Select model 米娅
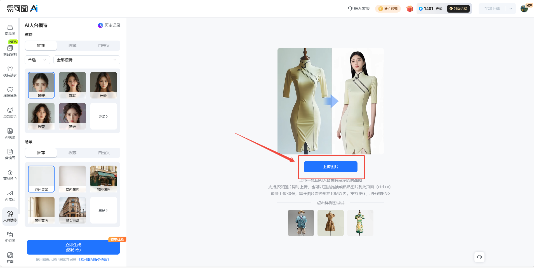This screenshot has width=534, height=268. (103, 85)
